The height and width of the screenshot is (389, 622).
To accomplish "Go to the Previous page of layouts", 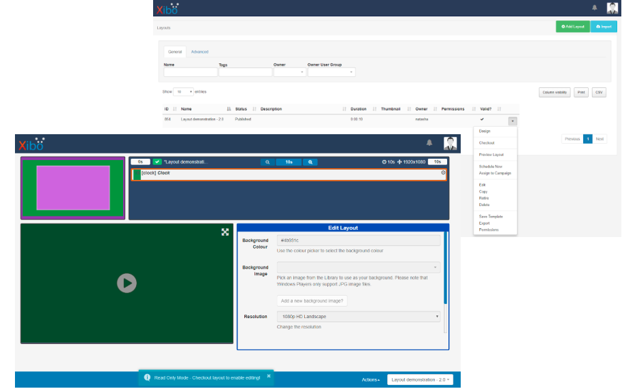I will point(572,139).
